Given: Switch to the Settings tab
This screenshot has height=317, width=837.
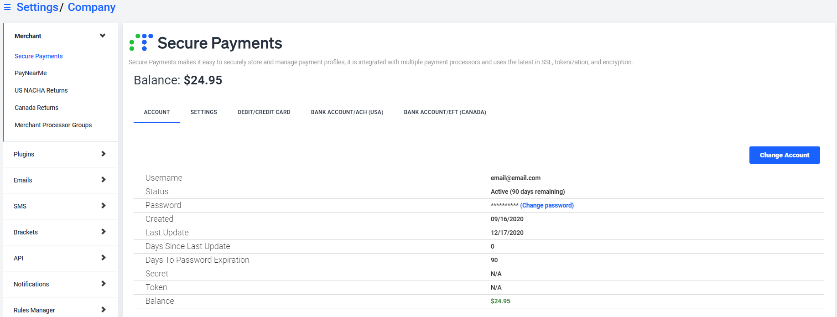Looking at the screenshot, I should 204,112.
